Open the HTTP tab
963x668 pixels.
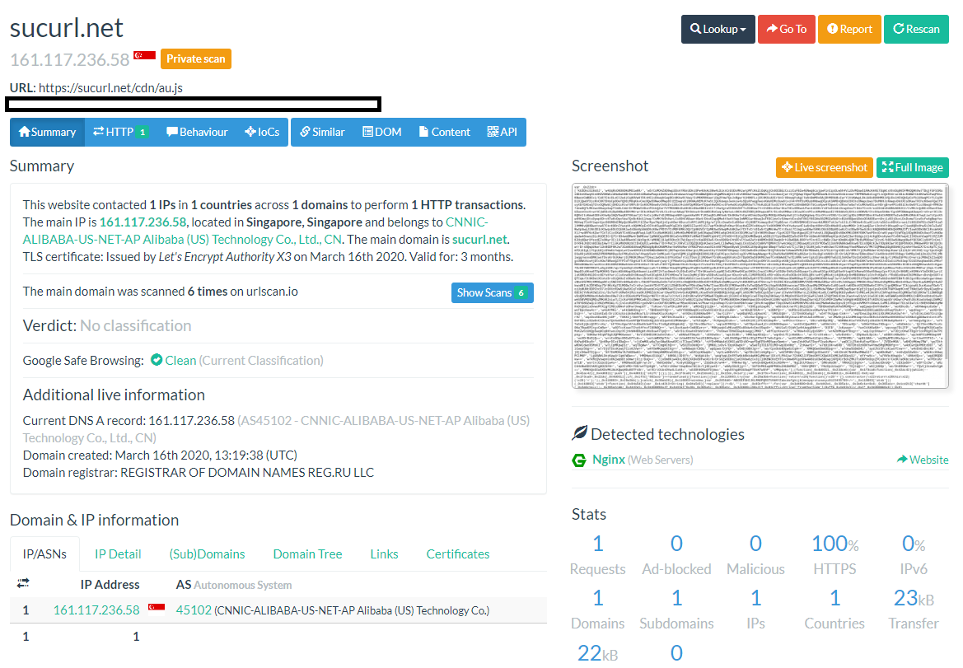click(120, 132)
